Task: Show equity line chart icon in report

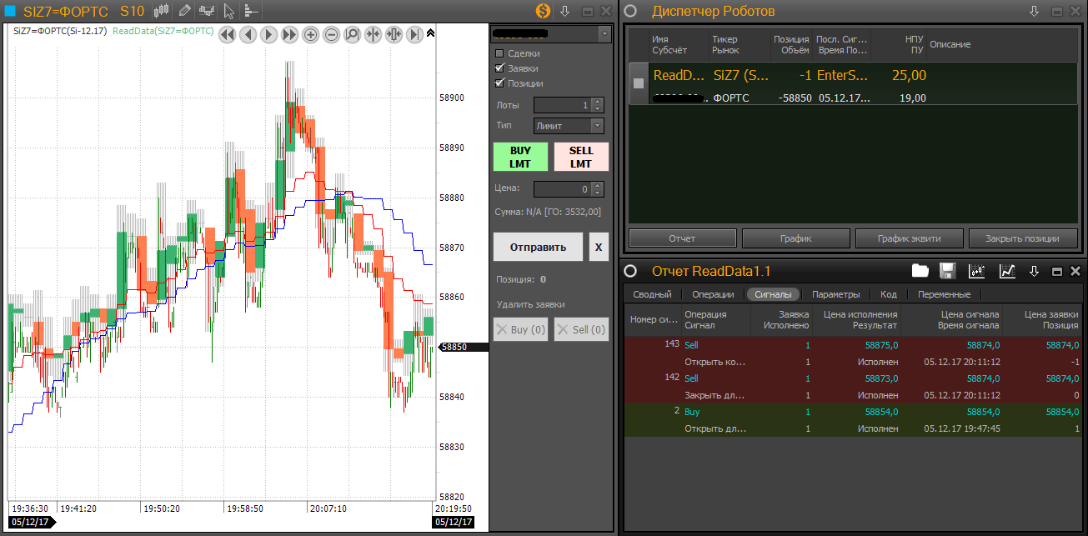Action: point(1007,271)
